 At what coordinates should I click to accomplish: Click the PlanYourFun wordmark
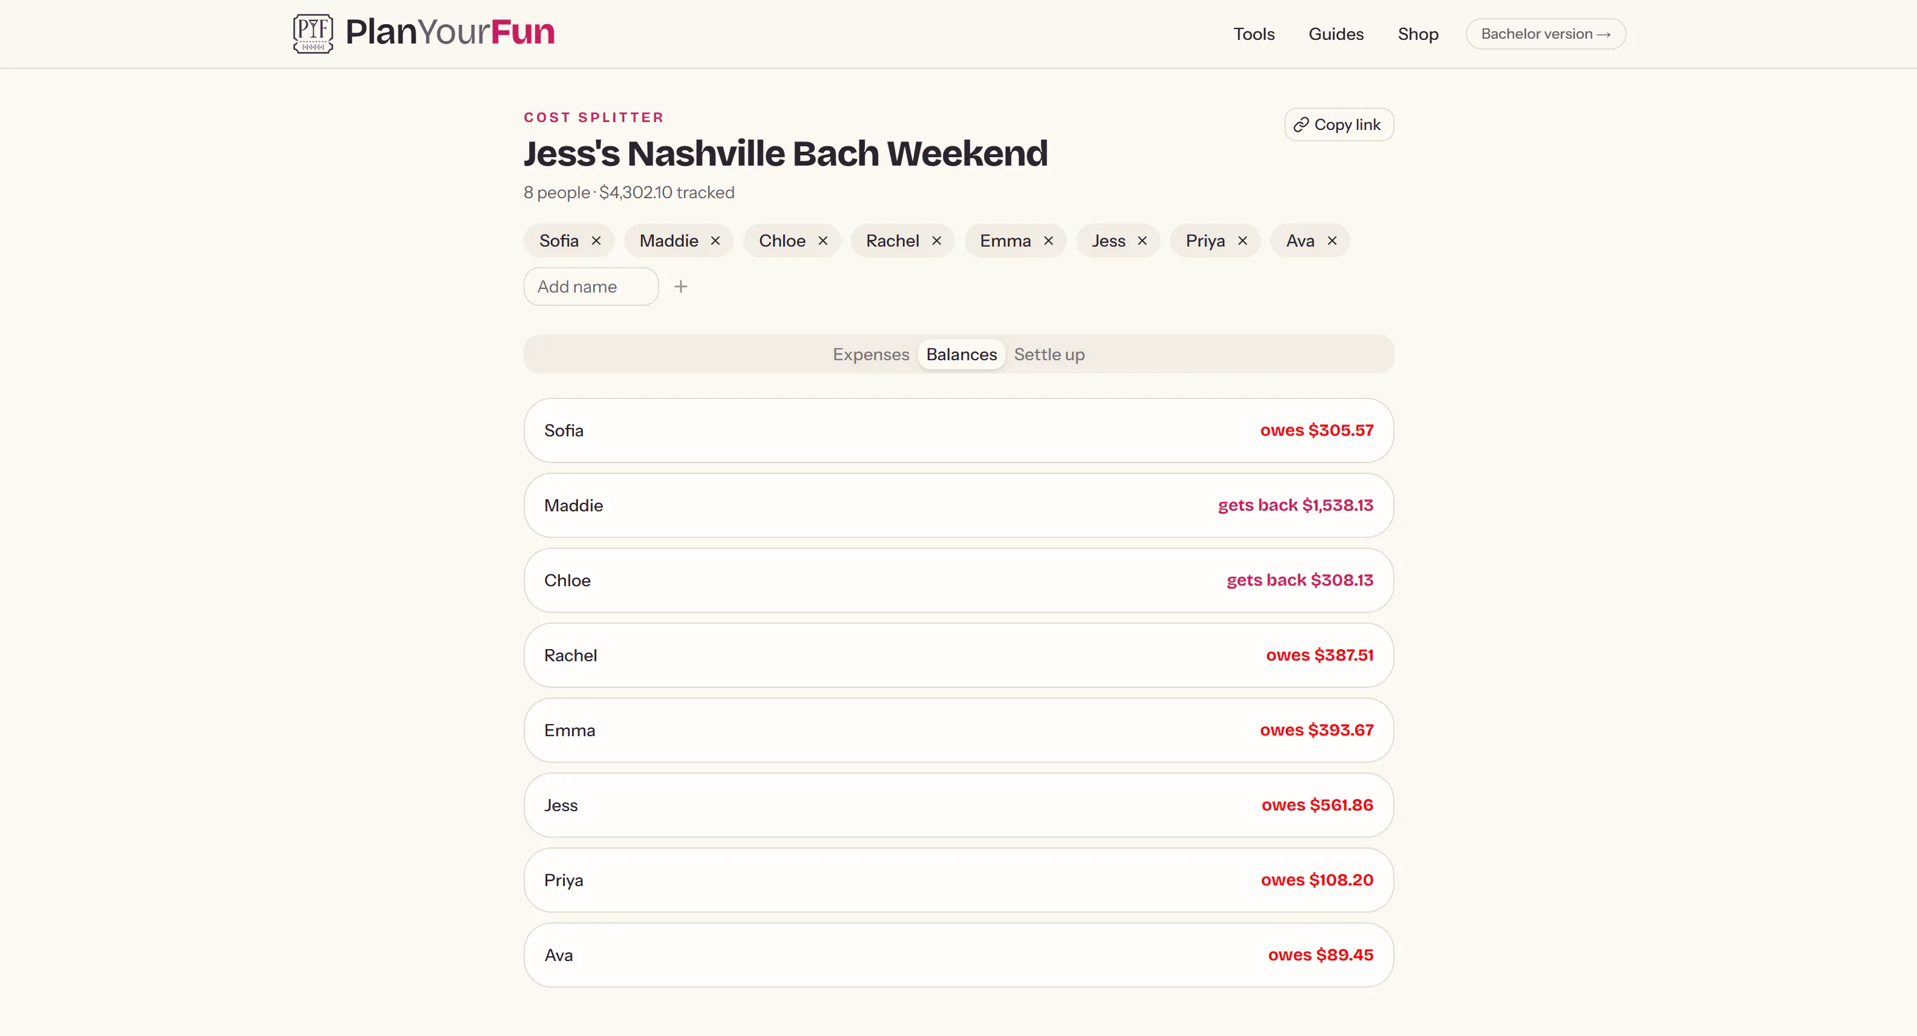(x=451, y=32)
